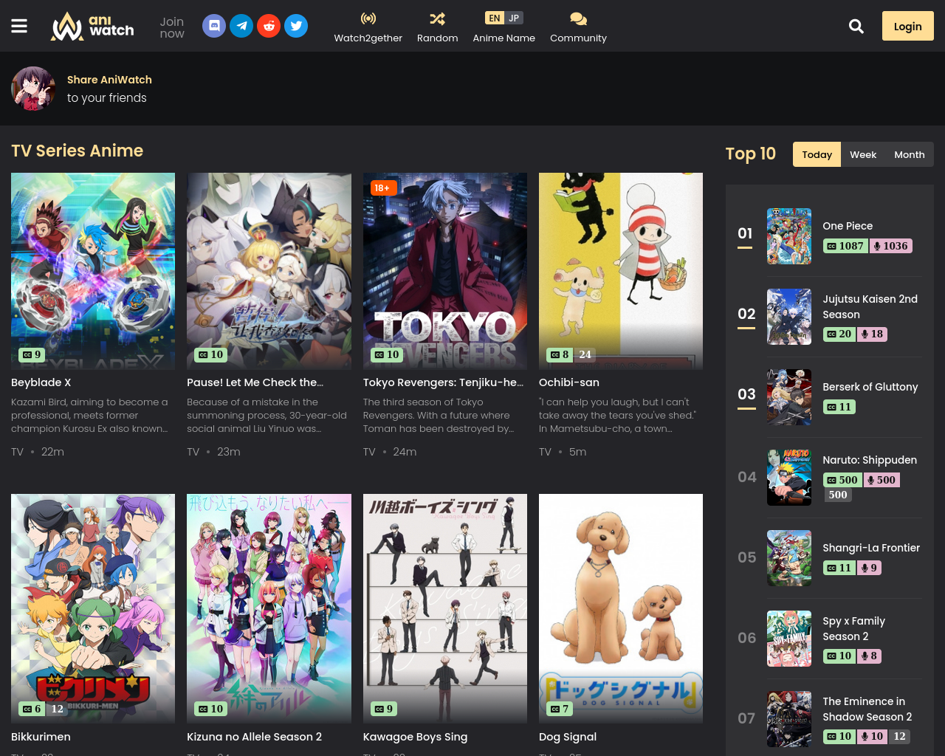
Task: Click Naruto Shippuden dub count 500
Action: point(882,480)
